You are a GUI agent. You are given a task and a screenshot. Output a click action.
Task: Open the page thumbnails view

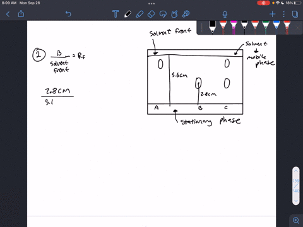coord(295,14)
